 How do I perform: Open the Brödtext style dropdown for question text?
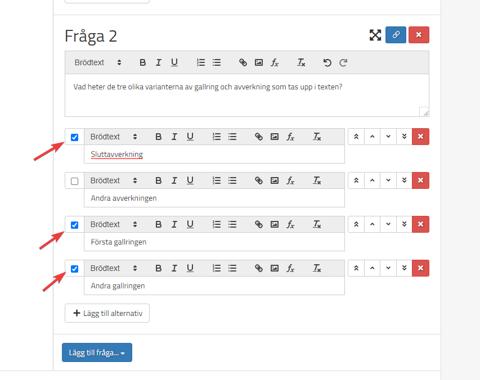tap(98, 62)
